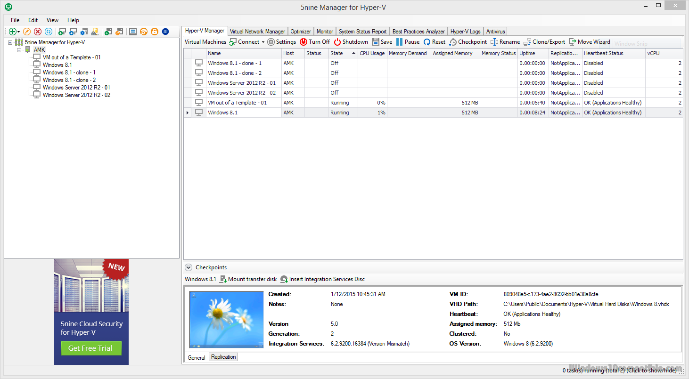Click the storage toolbox icon in toolbar
The height and width of the screenshot is (379, 689).
pos(95,32)
